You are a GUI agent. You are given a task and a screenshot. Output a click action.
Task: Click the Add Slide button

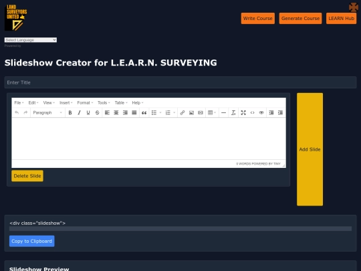(310, 149)
